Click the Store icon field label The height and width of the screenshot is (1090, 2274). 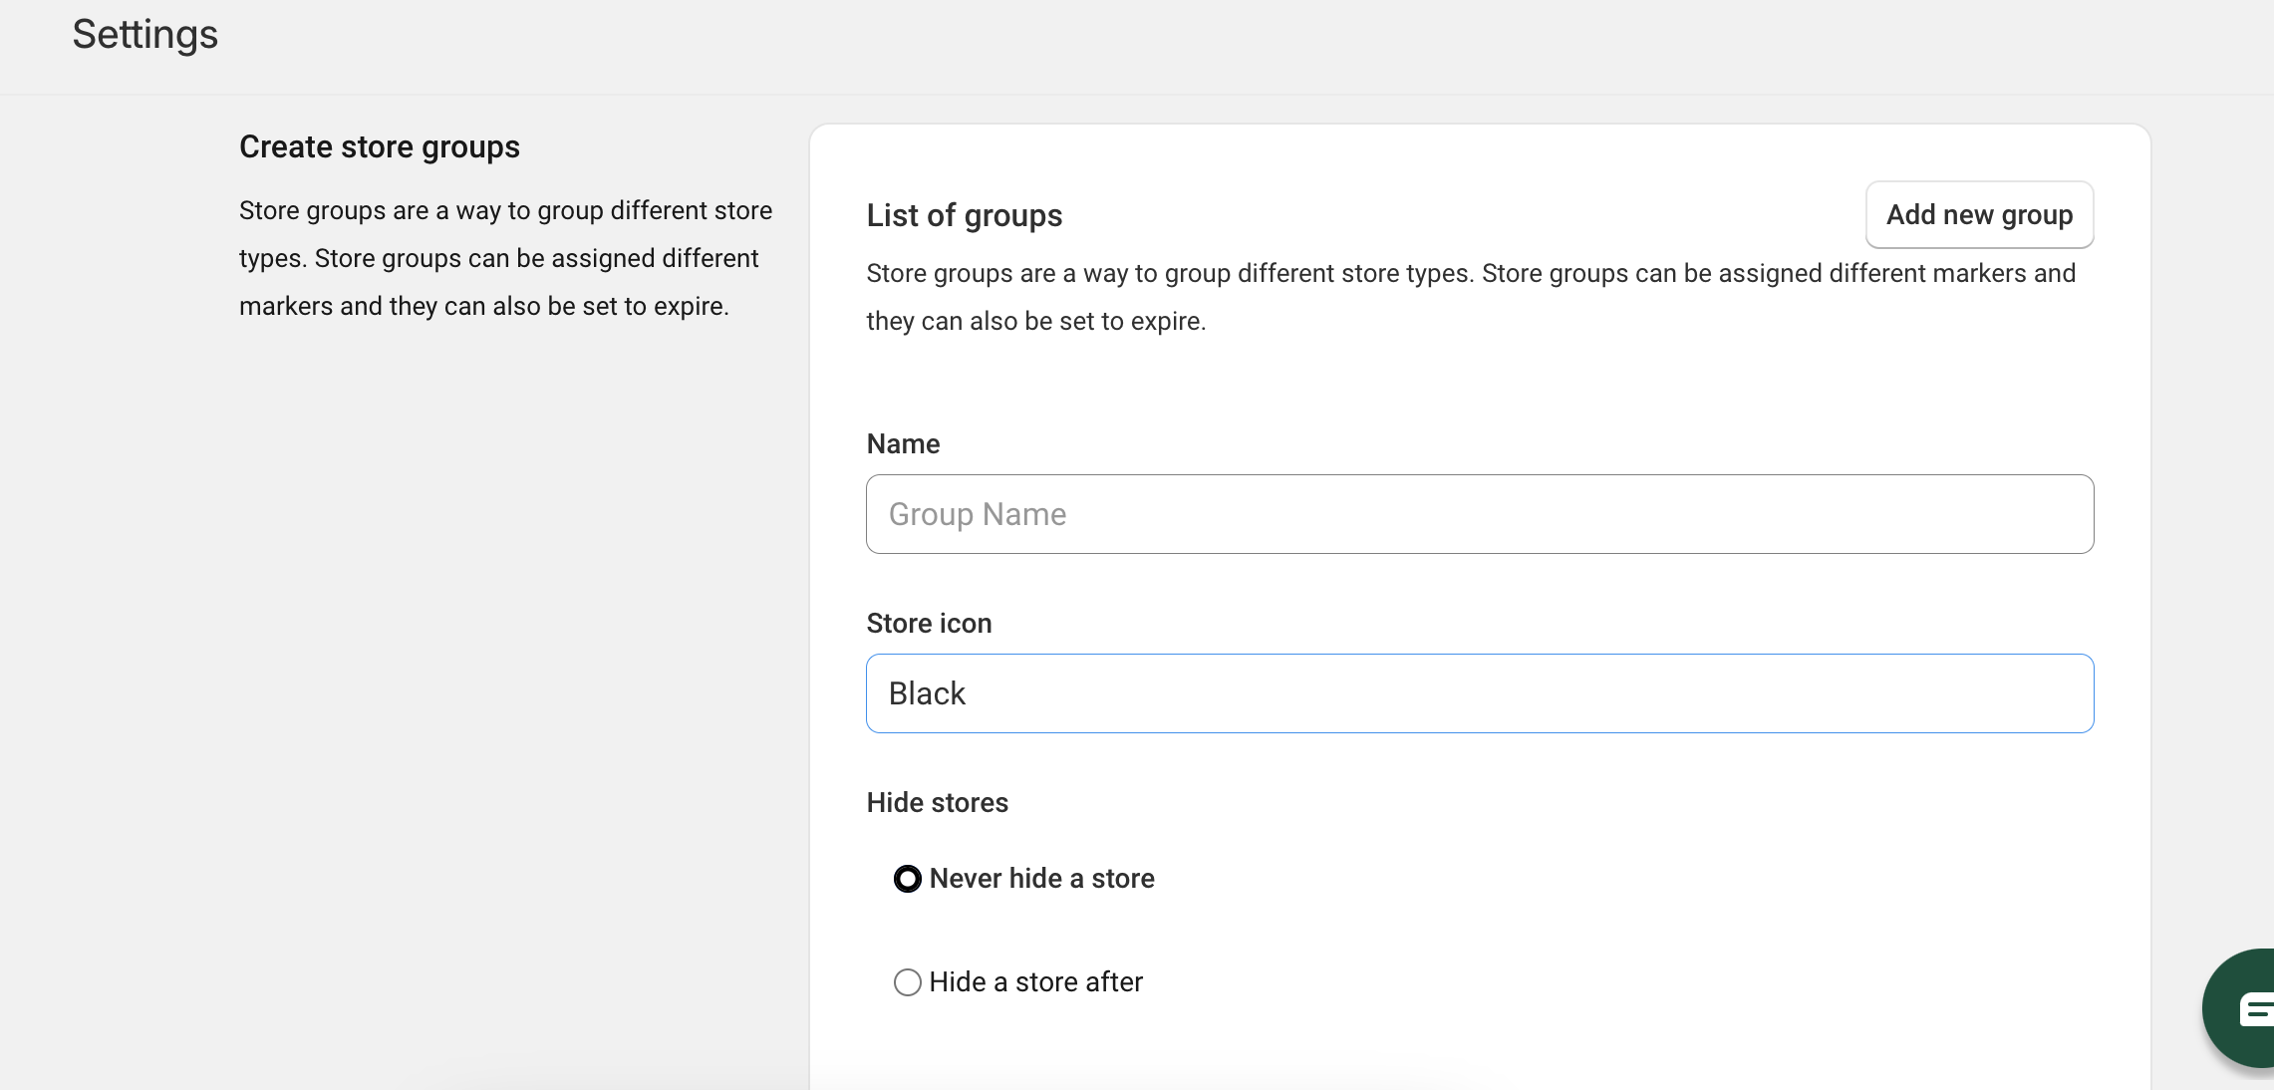[x=929, y=624]
